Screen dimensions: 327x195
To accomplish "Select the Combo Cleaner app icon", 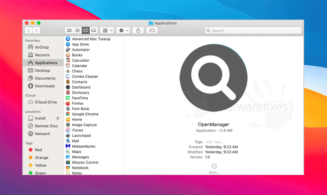I will 68,76.
